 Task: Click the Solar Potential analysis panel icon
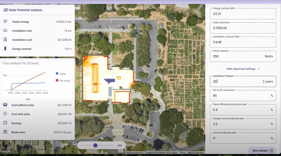click(x=6, y=10)
